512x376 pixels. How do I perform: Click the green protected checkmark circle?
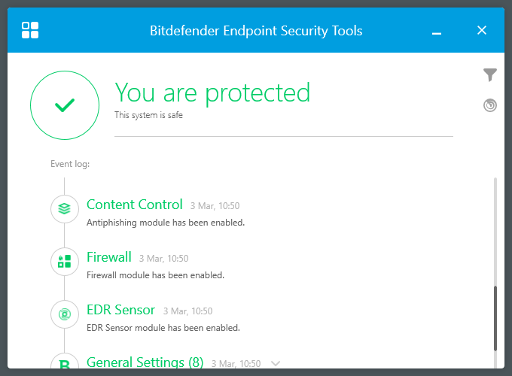click(65, 106)
